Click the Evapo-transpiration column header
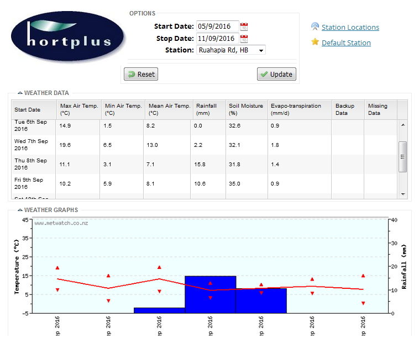 [x=300, y=110]
